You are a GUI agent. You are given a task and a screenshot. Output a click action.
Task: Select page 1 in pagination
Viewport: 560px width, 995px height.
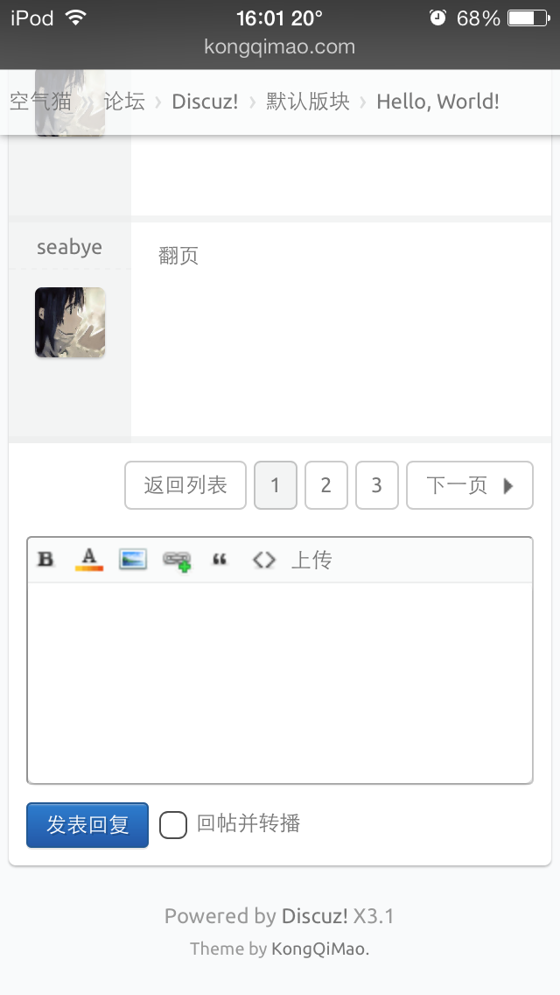(x=276, y=485)
